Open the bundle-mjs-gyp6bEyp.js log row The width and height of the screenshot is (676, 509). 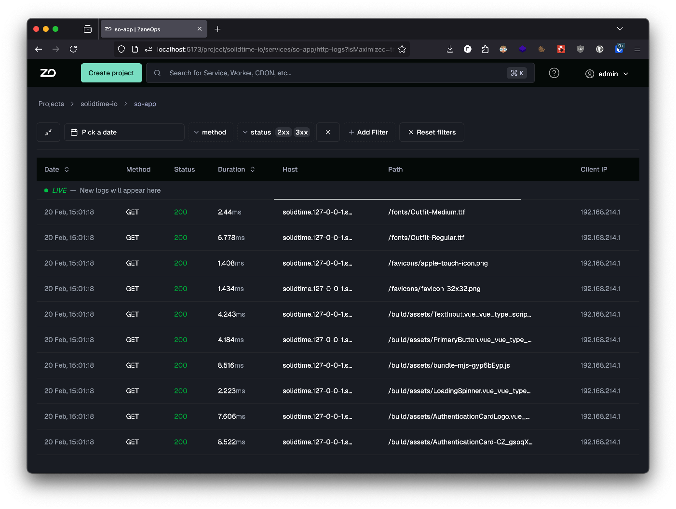pyautogui.click(x=338, y=365)
